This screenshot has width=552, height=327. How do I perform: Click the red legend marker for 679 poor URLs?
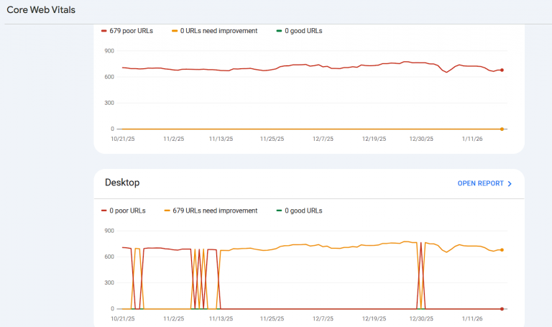coord(104,31)
